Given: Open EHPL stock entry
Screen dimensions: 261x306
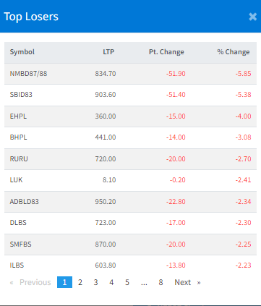Looking at the screenshot, I should [18, 116].
